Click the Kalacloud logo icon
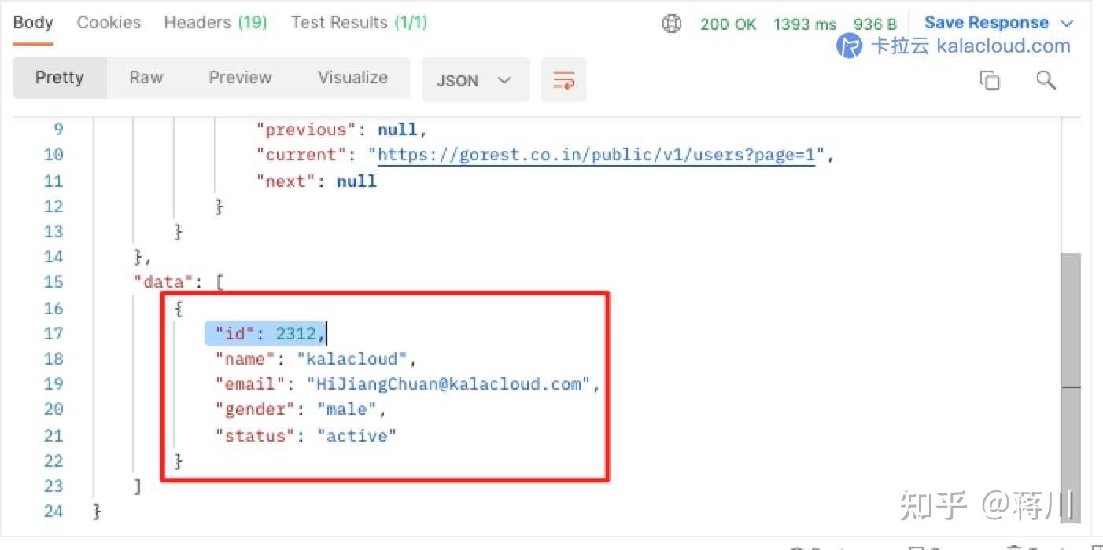This screenshot has height=550, width=1103. pos(849,46)
